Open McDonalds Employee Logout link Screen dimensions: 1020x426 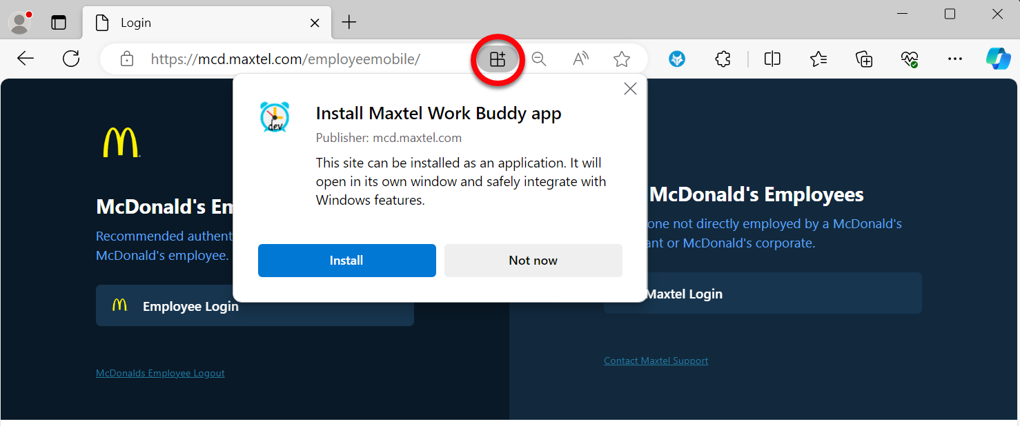click(x=160, y=373)
